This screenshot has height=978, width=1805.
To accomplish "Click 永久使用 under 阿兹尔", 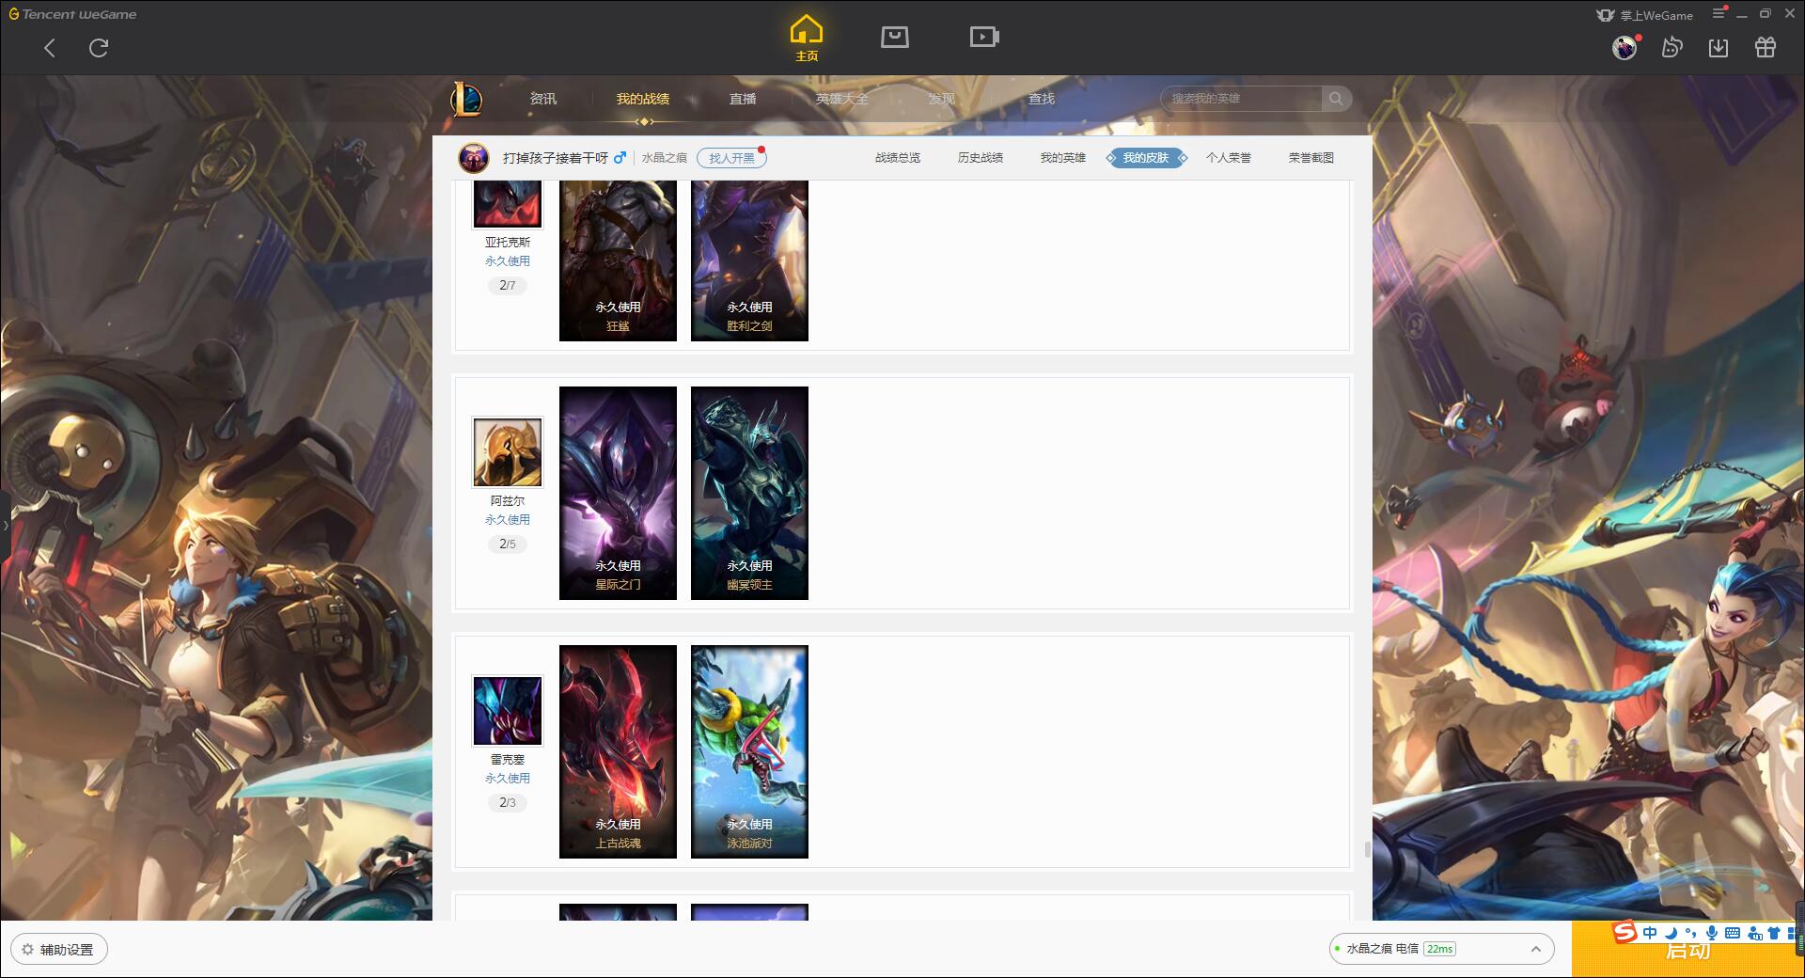I will click(x=508, y=519).
